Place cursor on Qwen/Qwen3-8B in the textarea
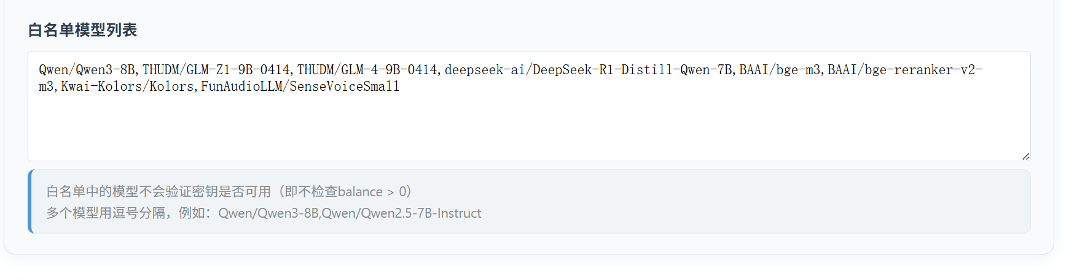The image size is (1069, 279). point(88,70)
